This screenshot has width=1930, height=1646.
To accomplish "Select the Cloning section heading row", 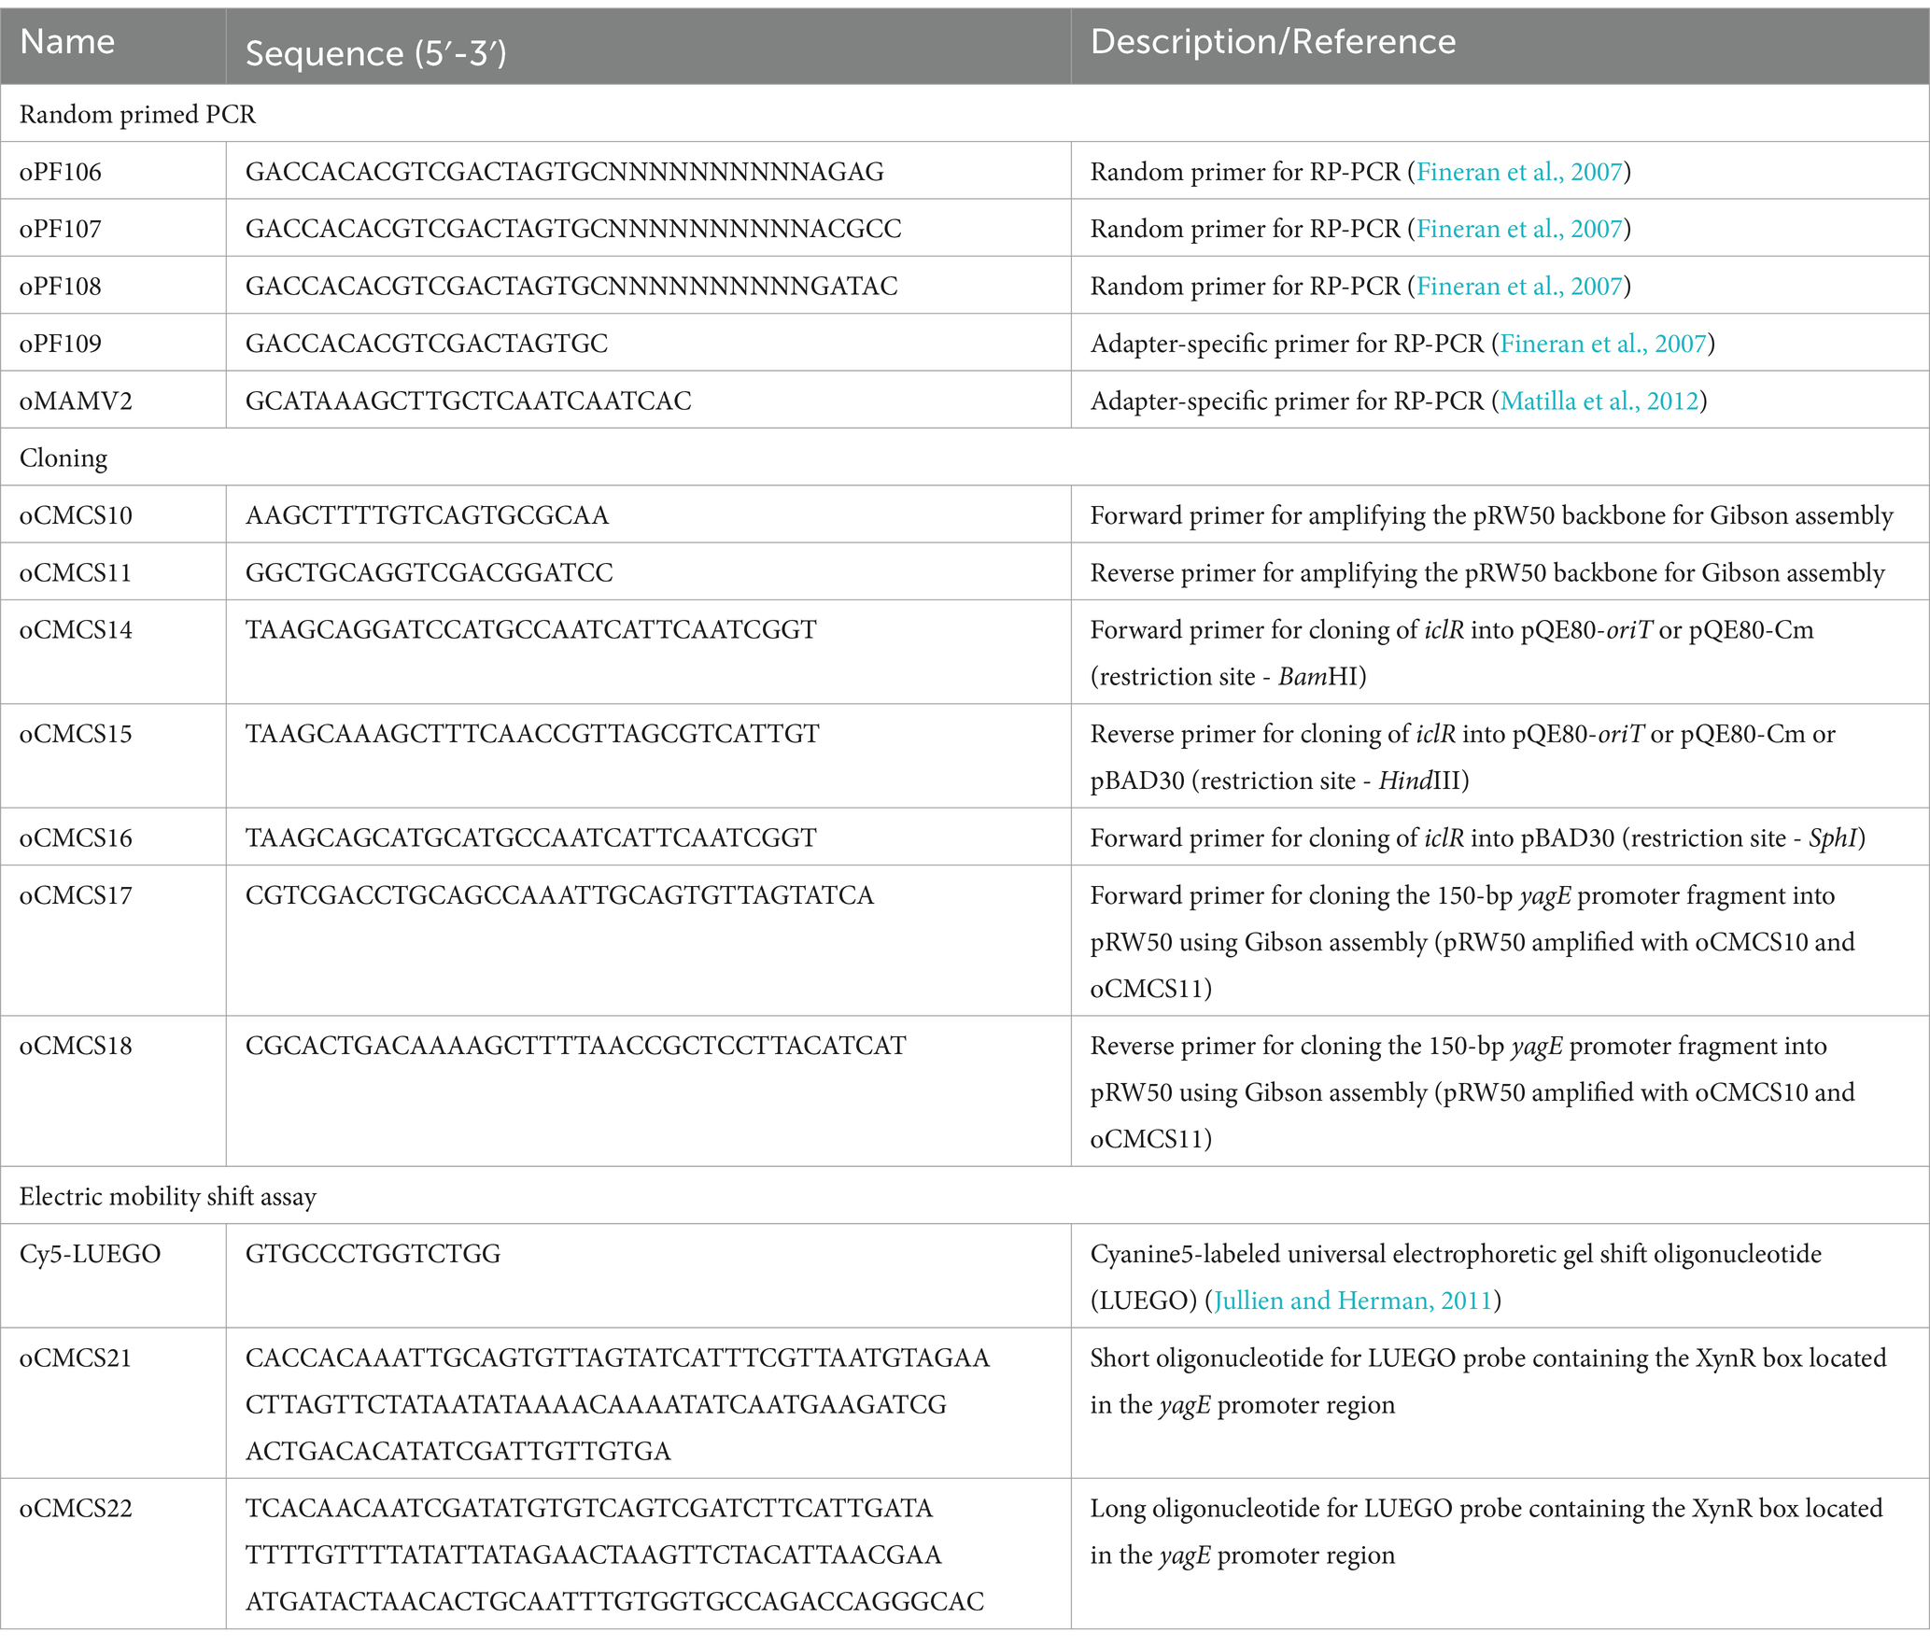I will [x=965, y=457].
